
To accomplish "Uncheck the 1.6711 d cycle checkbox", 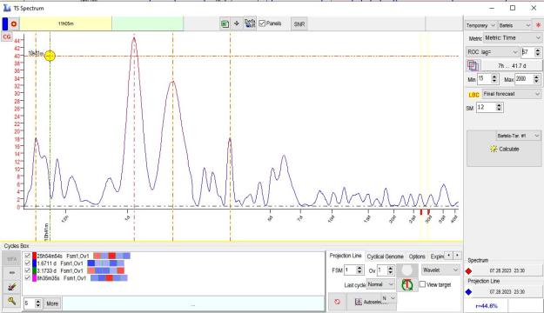I will coord(27,263).
